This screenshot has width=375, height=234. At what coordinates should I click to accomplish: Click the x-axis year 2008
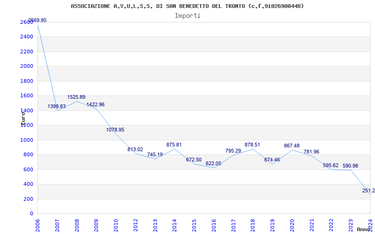[x=77, y=225]
